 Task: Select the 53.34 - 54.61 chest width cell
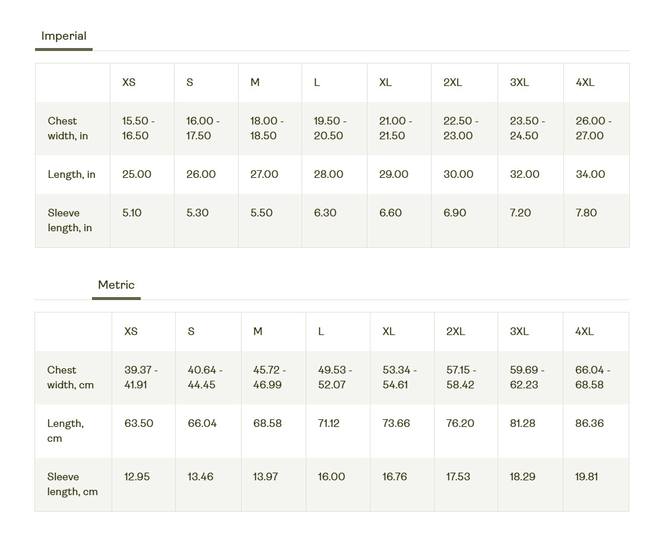coord(400,377)
